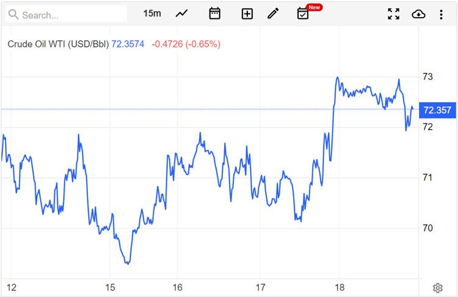Click the 18 date label on x-axis

point(340,287)
